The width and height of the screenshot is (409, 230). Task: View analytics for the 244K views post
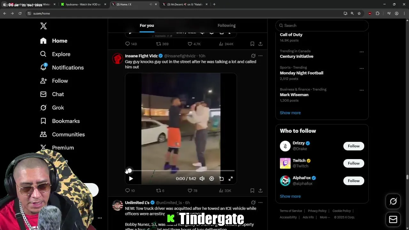[226, 44]
